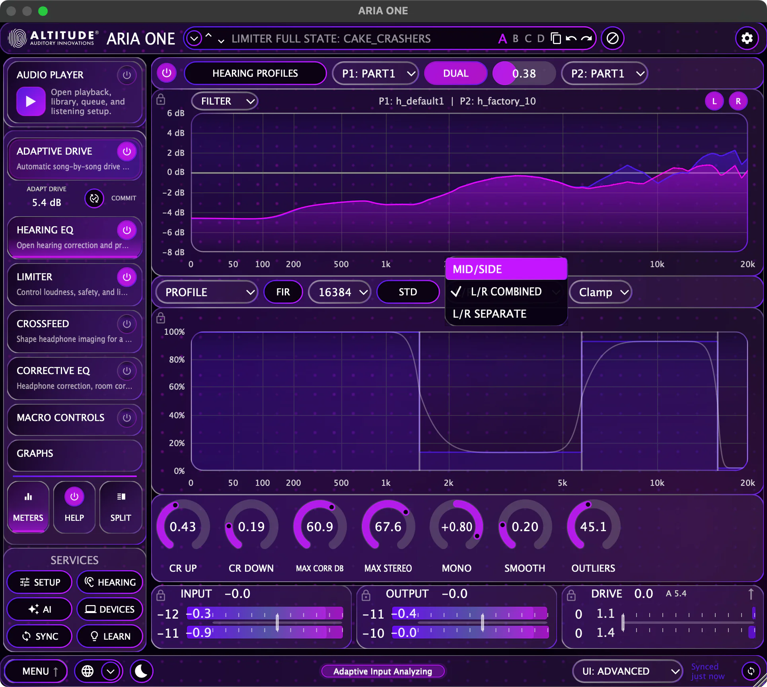Select next preset down arrow

tap(221, 41)
